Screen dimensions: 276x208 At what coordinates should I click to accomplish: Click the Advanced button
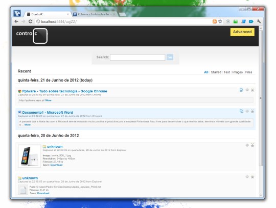[x=242, y=32]
